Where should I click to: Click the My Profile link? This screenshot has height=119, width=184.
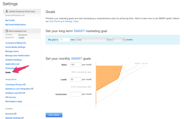10,20
